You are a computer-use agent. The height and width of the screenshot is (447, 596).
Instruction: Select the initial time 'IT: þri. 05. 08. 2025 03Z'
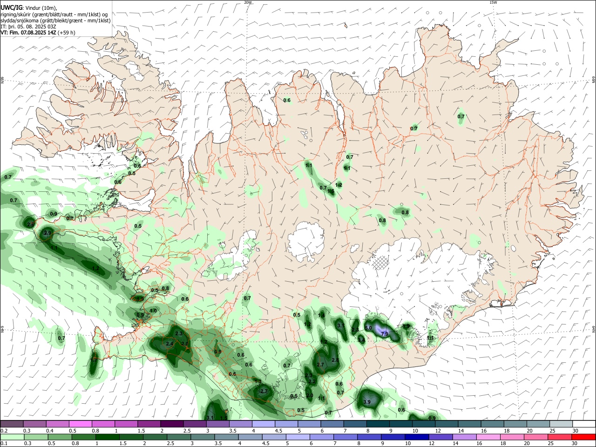[x=28, y=27]
